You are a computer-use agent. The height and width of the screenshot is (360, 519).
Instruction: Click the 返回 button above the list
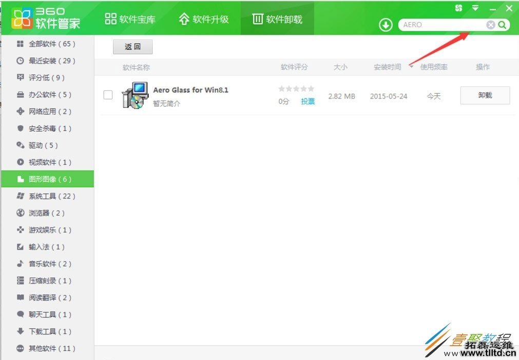[132, 47]
